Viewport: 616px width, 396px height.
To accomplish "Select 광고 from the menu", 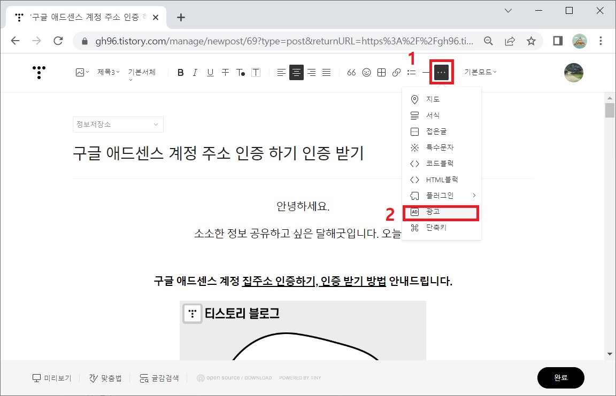I will [442, 212].
